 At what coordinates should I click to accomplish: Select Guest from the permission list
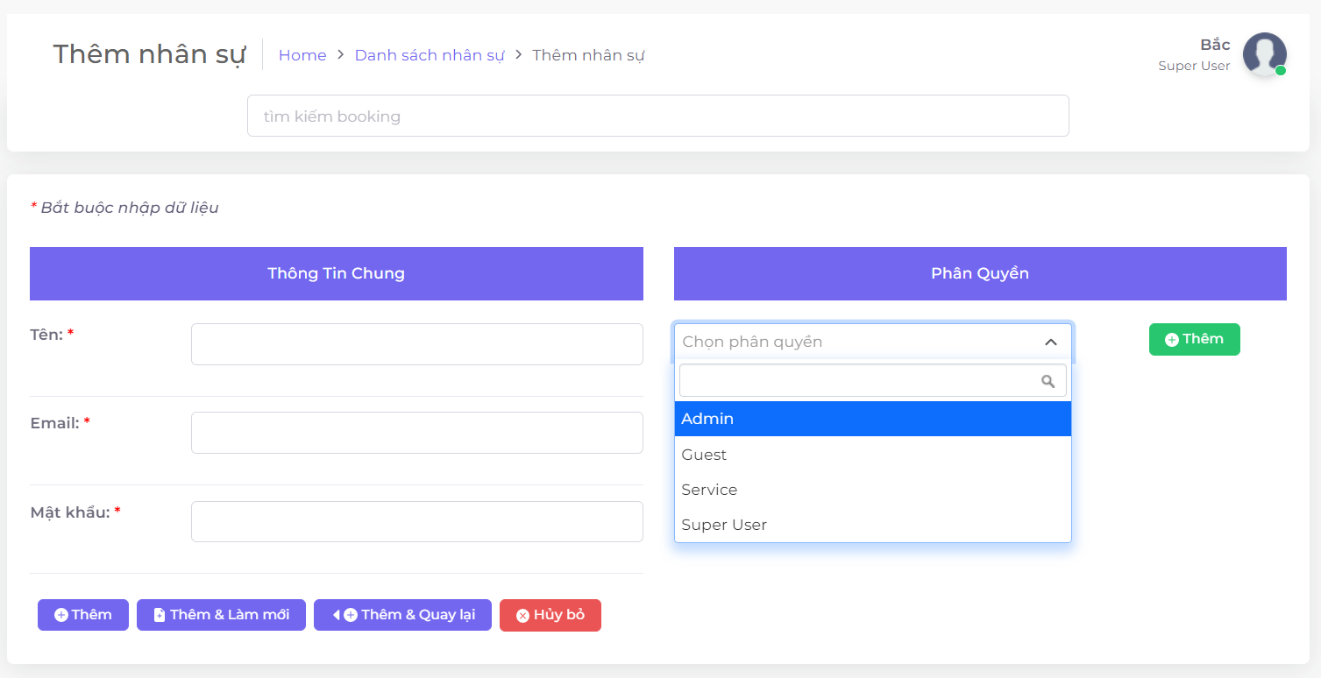[872, 455]
